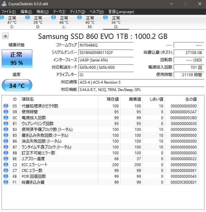Select drive L: tab at 46 °C
206x212 pixels.
pyautogui.click(x=64, y=22)
